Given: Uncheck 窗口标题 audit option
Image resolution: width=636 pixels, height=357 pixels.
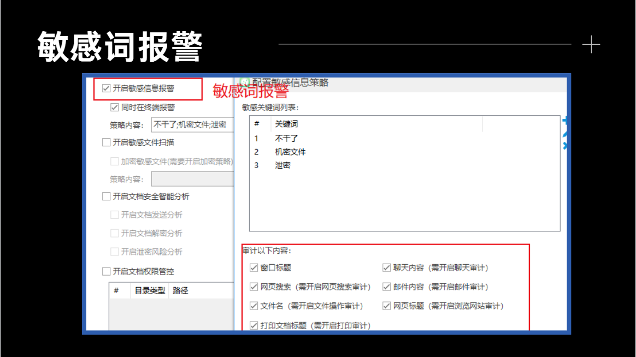Looking at the screenshot, I should point(254,267).
